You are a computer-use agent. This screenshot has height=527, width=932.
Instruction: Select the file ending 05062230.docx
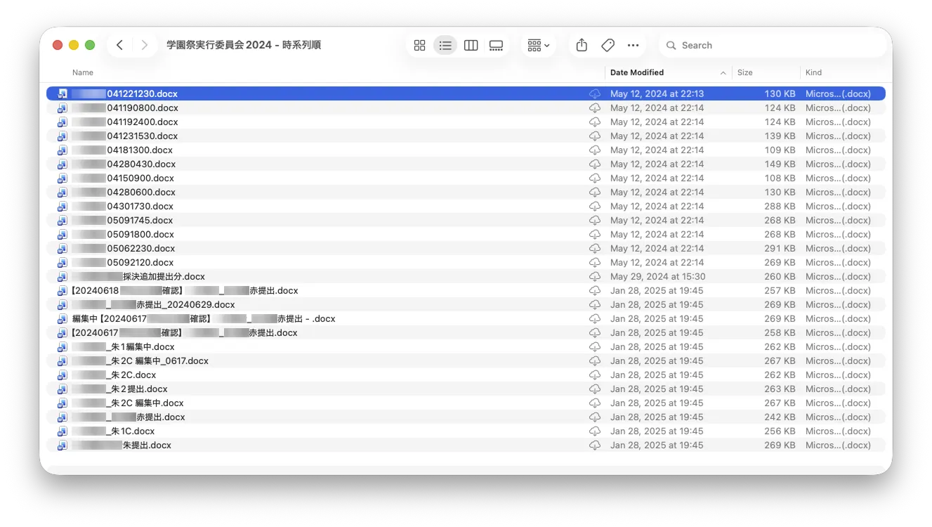tap(466, 248)
